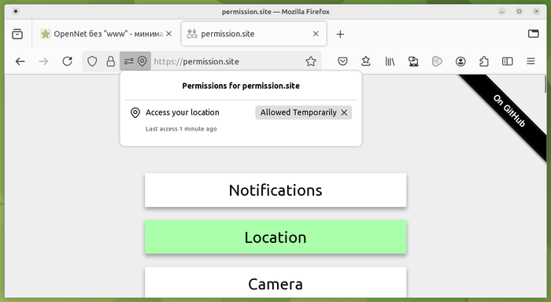Remove the Allowed Temporarily location permission
Viewport: 551px width, 302px height.
coord(344,112)
